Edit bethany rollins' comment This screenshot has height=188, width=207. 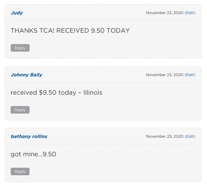coord(190,136)
